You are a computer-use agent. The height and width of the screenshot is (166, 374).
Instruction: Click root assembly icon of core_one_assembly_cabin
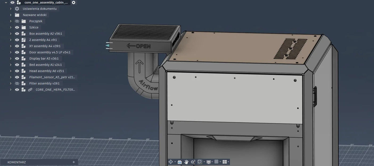tap(19, 2)
